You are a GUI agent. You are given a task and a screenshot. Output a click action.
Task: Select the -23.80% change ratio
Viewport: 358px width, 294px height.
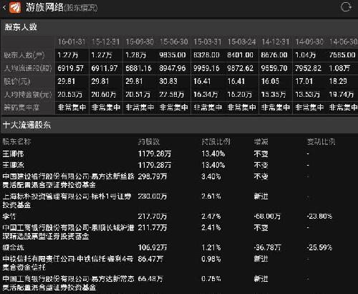[x=319, y=217]
